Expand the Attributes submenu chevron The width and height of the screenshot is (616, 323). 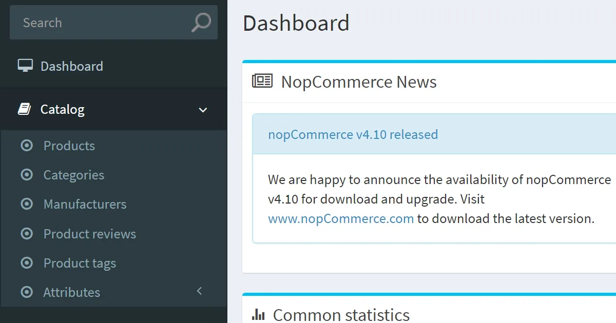coord(200,291)
